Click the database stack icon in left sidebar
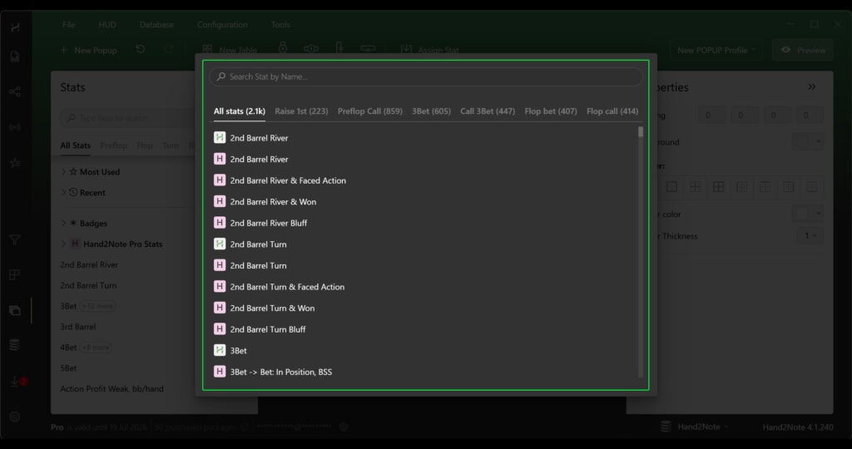852x449 pixels. coord(14,345)
